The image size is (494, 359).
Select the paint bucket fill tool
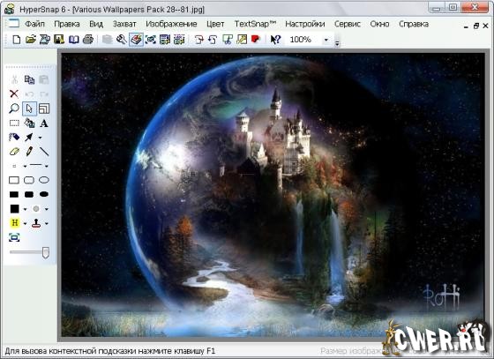(x=29, y=123)
